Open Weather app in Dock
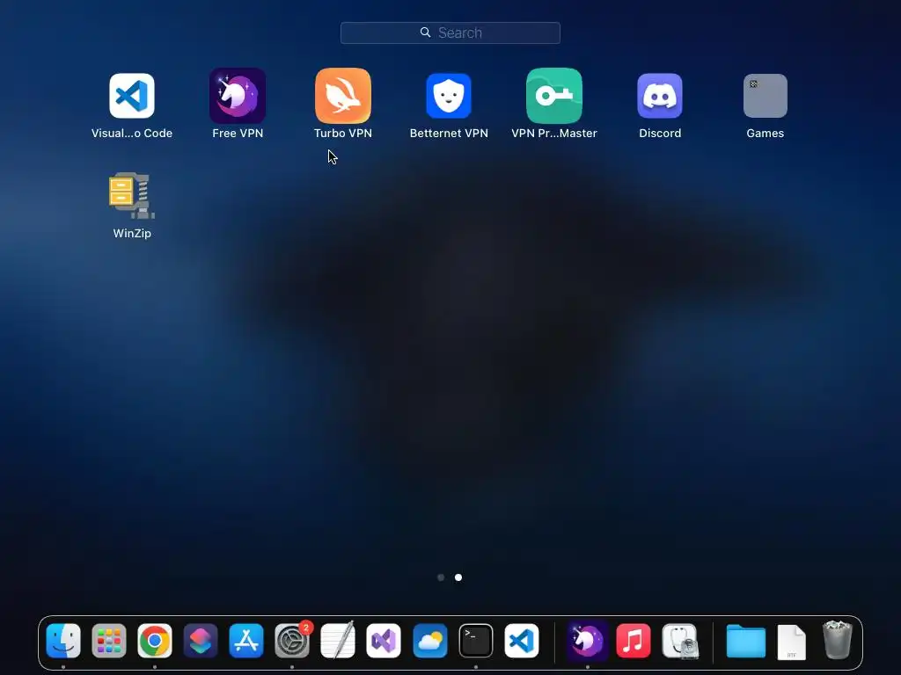The width and height of the screenshot is (901, 675). tap(429, 641)
